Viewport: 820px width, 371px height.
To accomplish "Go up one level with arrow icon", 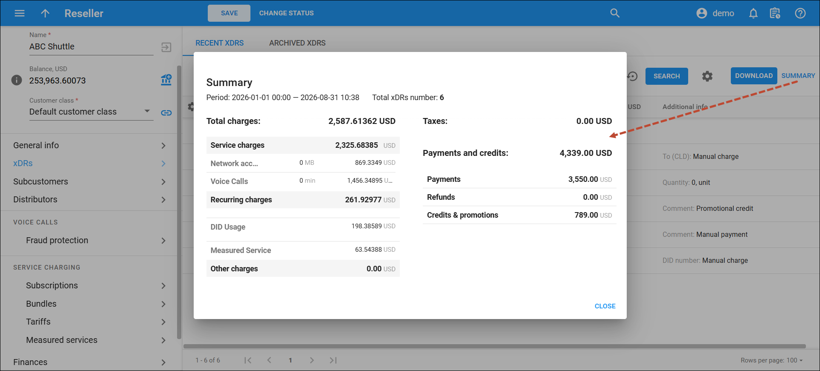I will 45,13.
